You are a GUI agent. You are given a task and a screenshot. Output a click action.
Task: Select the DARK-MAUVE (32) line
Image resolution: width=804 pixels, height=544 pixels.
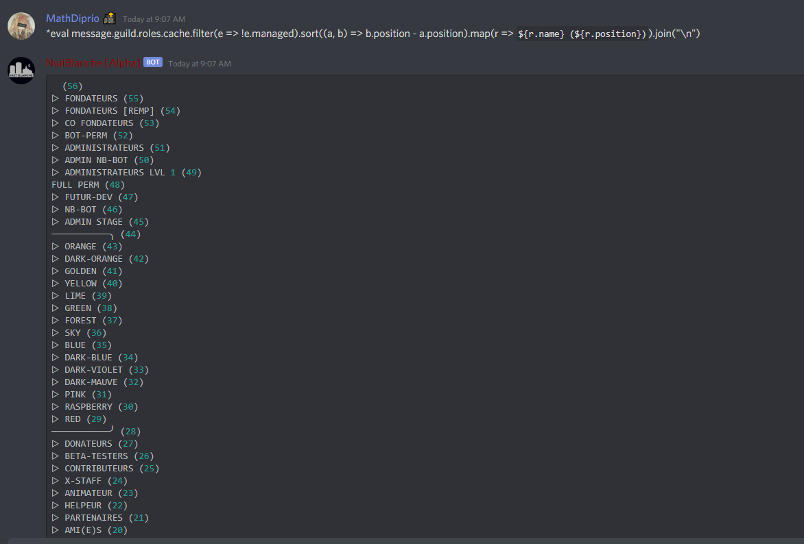click(98, 382)
